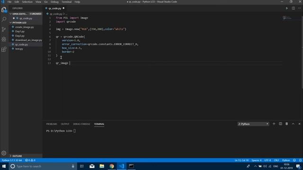
Task: Split the terminal panel
Action: pyautogui.click(x=280, y=124)
